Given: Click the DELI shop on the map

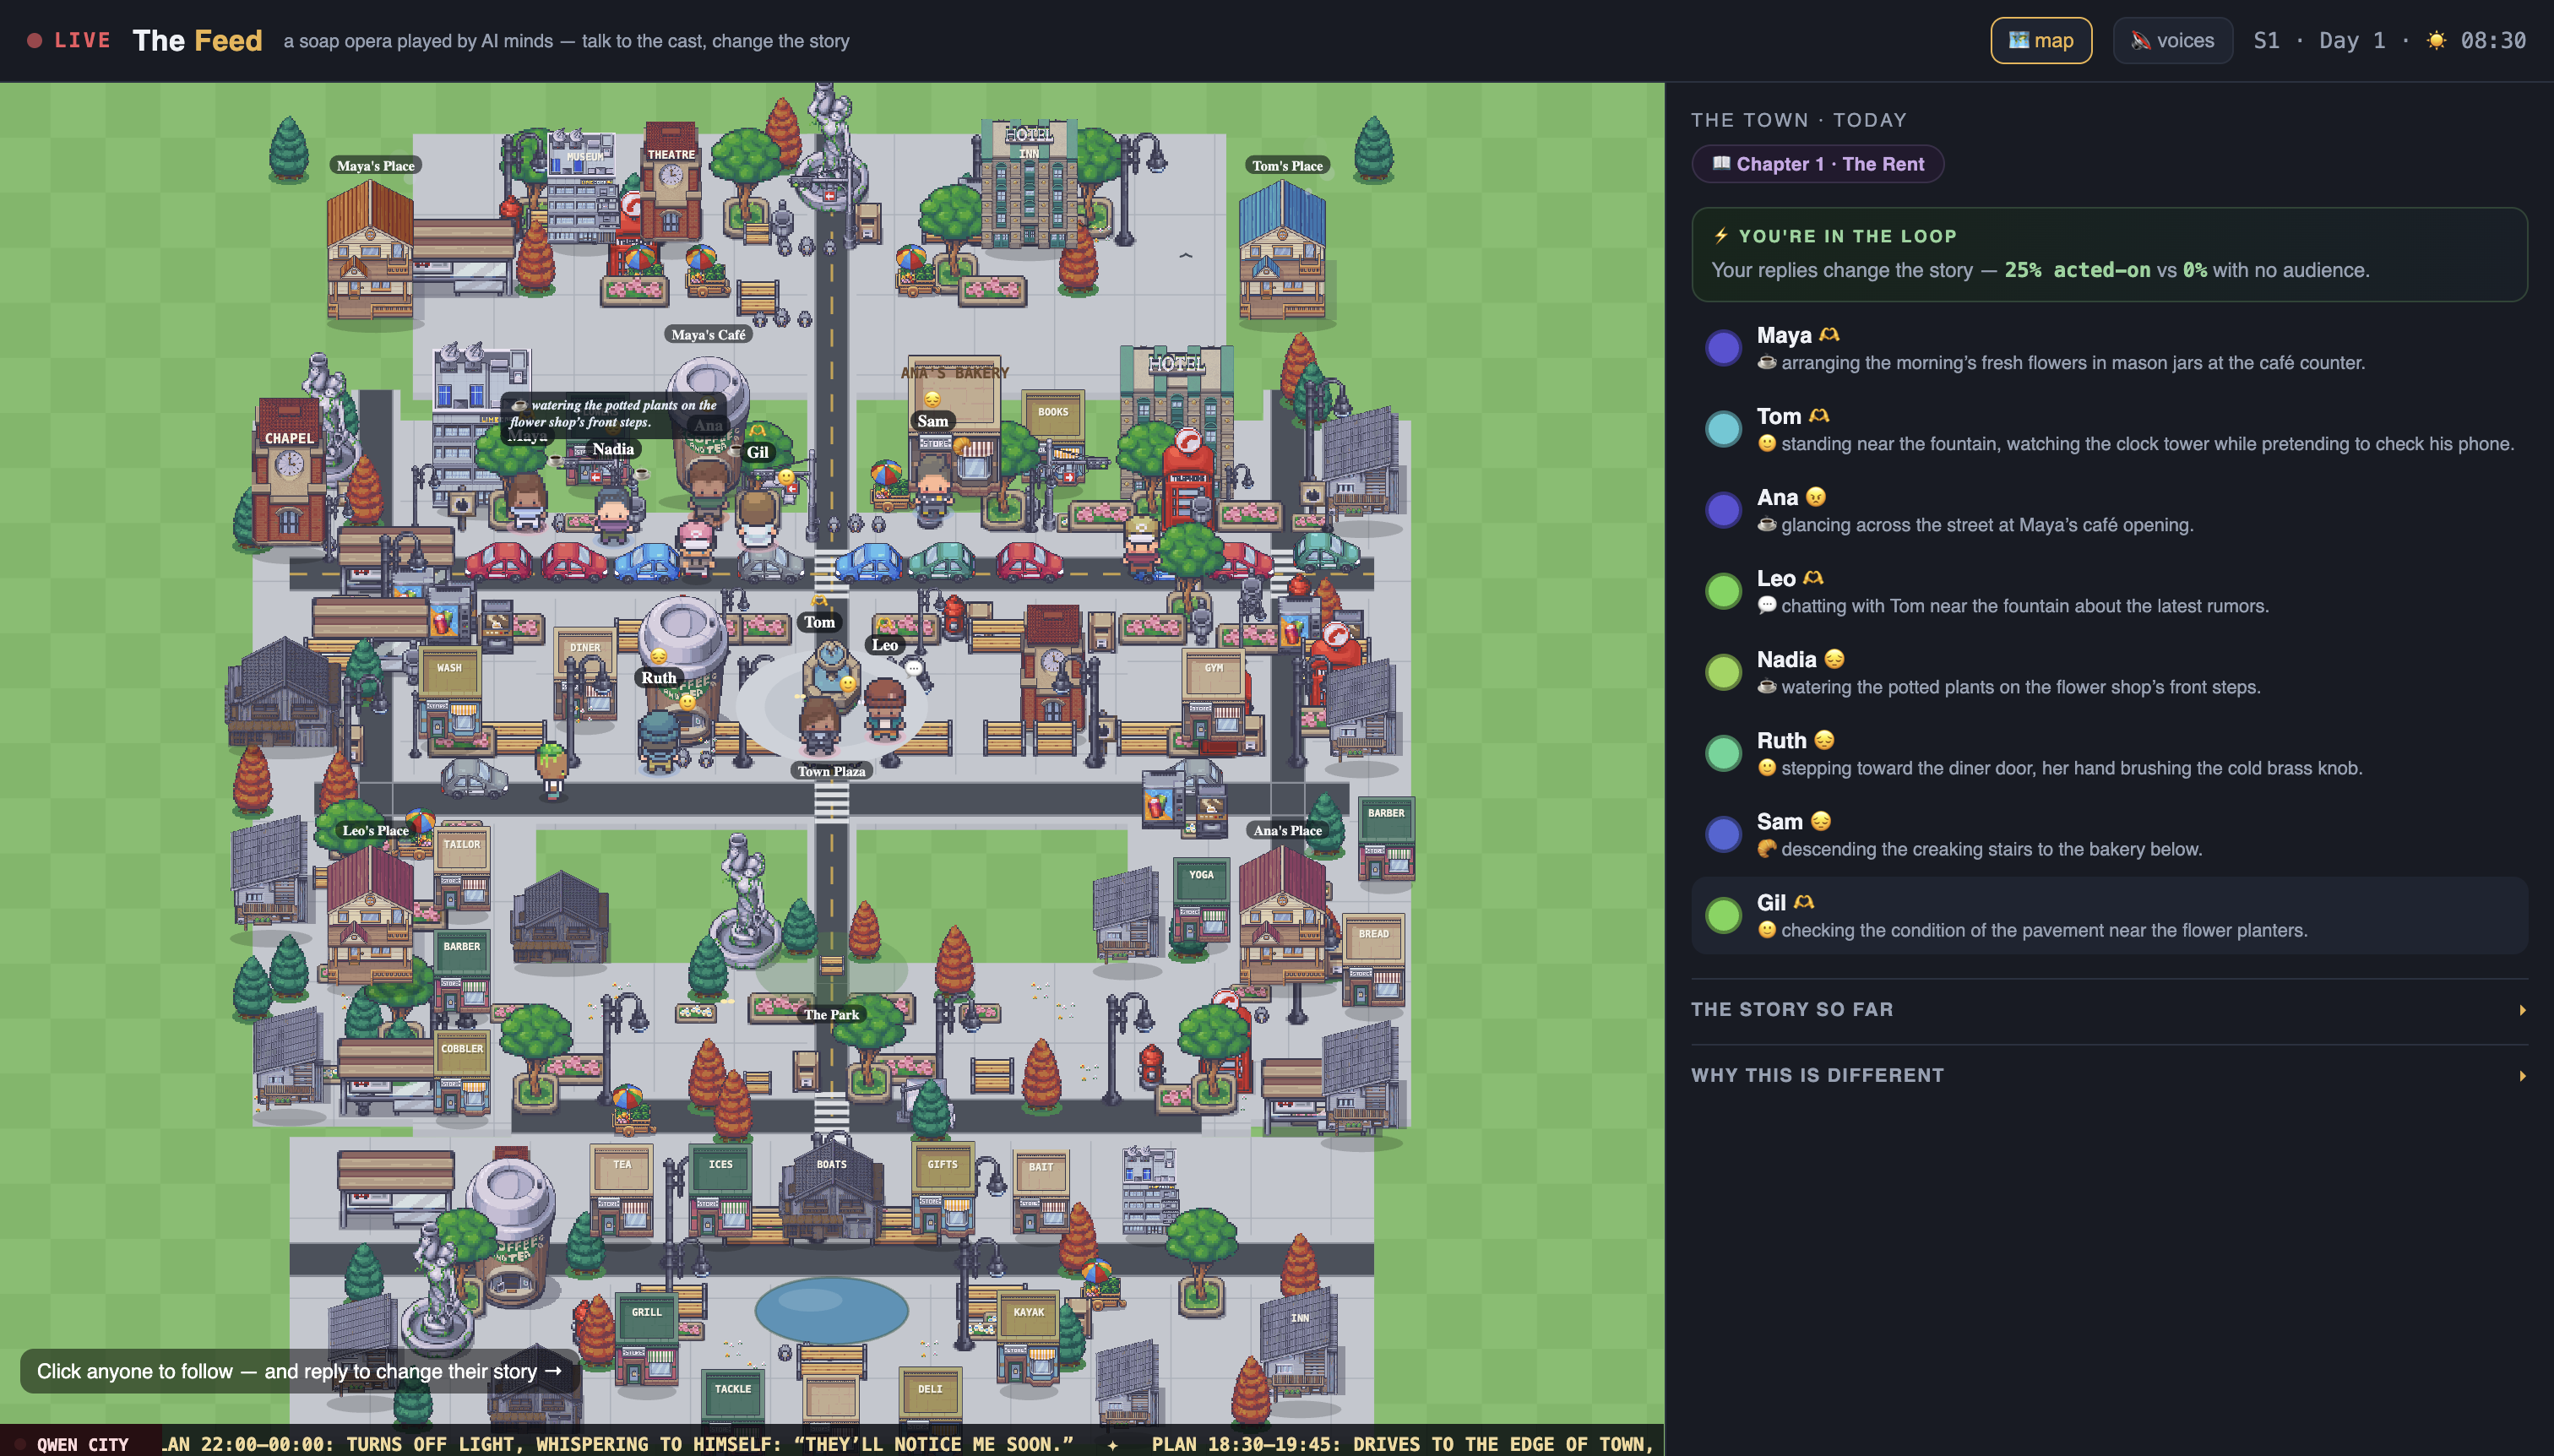Looking at the screenshot, I should (x=930, y=1394).
